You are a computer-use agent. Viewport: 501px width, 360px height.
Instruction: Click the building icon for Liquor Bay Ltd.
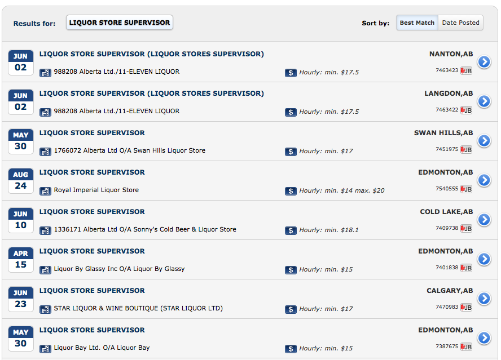45,348
